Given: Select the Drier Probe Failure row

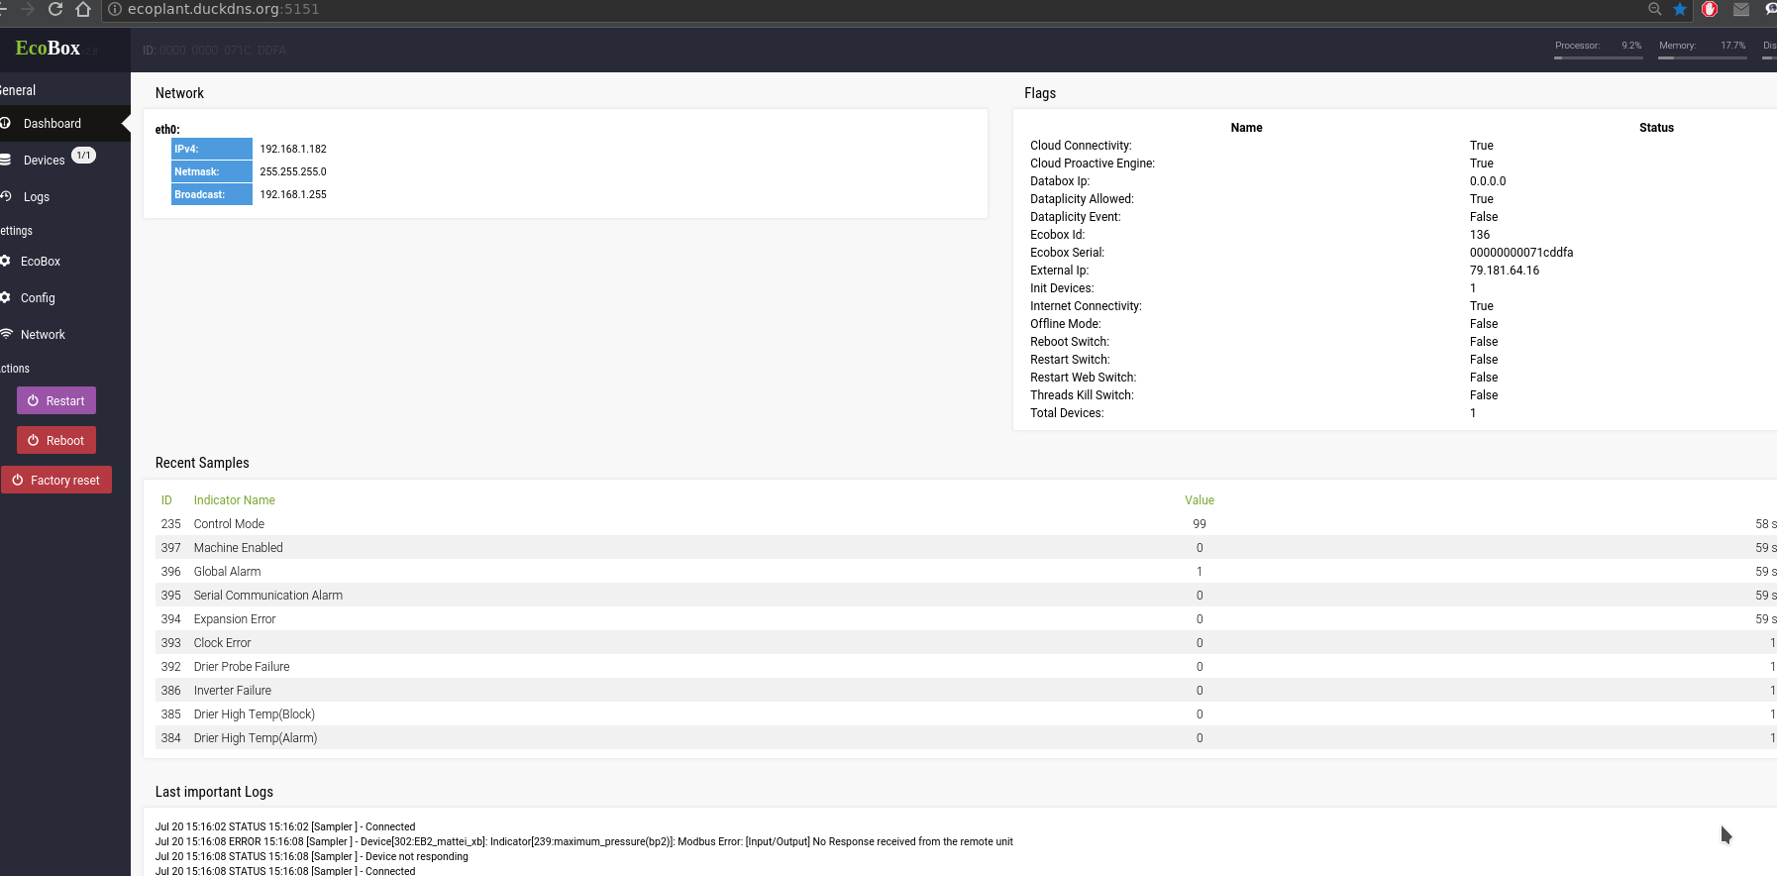Looking at the screenshot, I should [966, 667].
